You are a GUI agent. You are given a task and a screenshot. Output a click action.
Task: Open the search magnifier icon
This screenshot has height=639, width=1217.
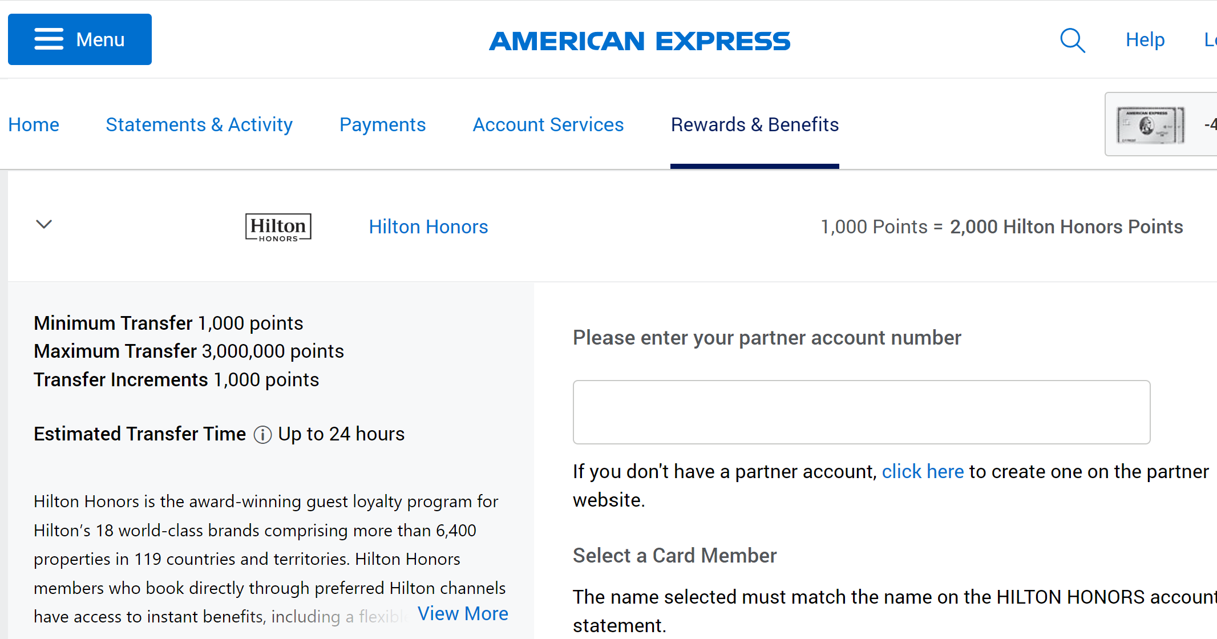click(1072, 41)
